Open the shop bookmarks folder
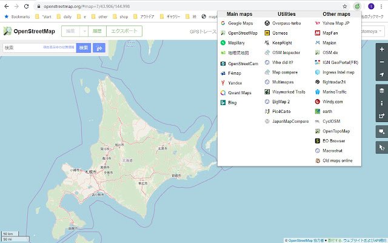This screenshot has width=388, height=243. [120, 16]
